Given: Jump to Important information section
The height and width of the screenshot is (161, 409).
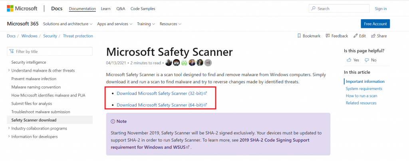Looking at the screenshot, I should point(365,81).
